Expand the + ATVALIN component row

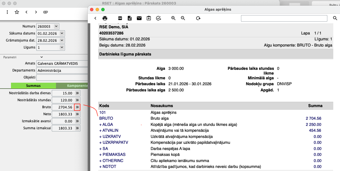[109, 130]
